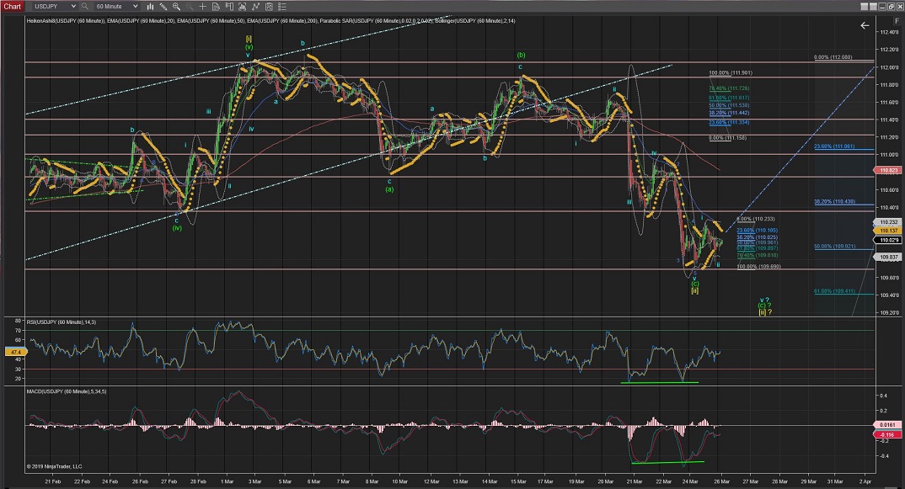Open the chart style bar icon
The height and width of the screenshot is (489, 905).
pyautogui.click(x=151, y=6)
